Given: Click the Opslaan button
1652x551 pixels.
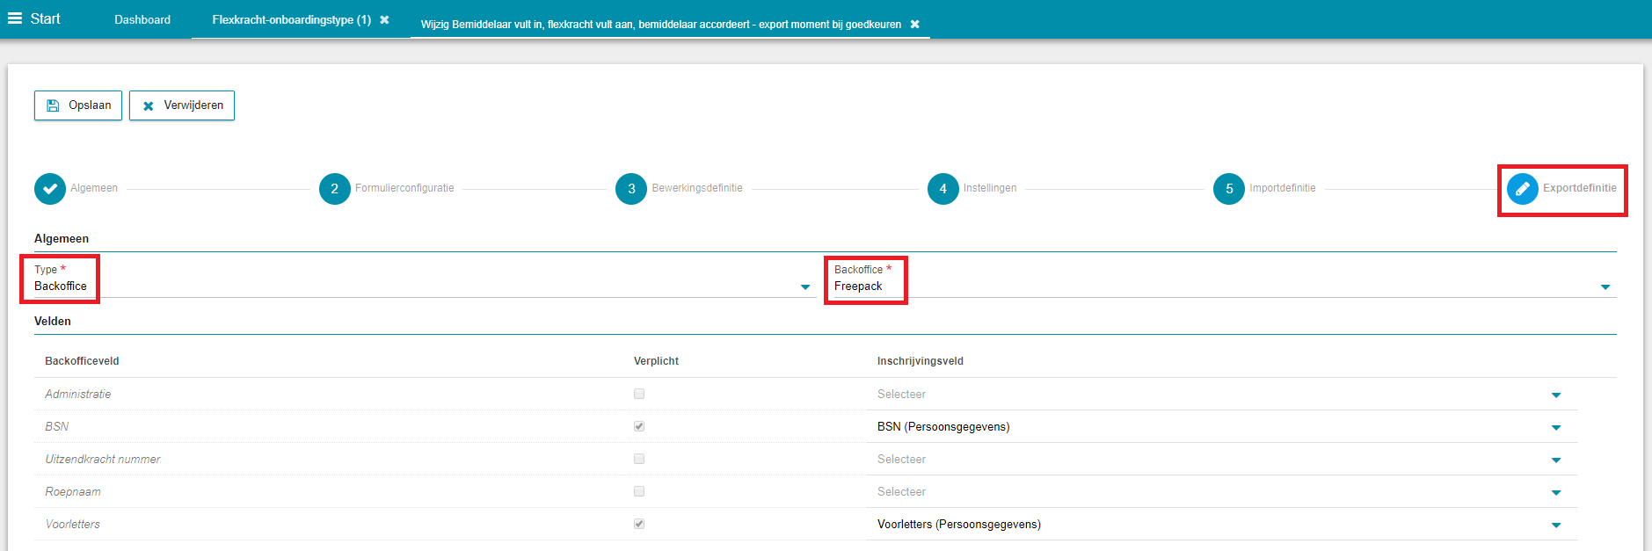Looking at the screenshot, I should (78, 105).
